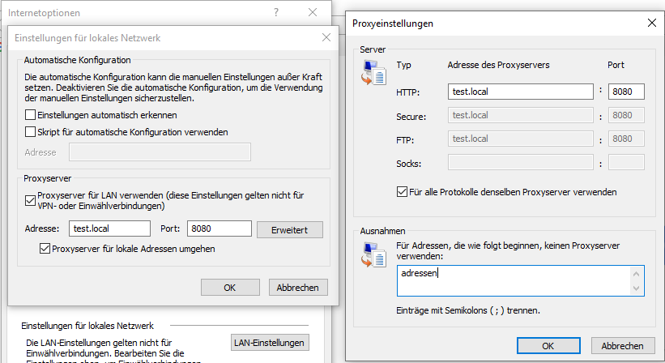This screenshot has width=665, height=363.
Task: Click the help question mark in Internetoptionen
Action: pyautogui.click(x=276, y=12)
